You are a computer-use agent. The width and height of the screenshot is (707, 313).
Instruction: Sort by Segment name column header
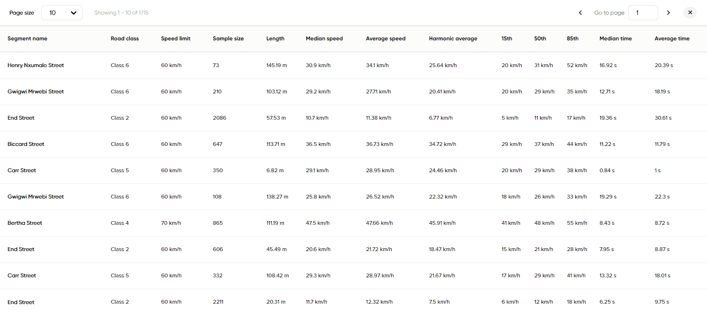pos(27,38)
